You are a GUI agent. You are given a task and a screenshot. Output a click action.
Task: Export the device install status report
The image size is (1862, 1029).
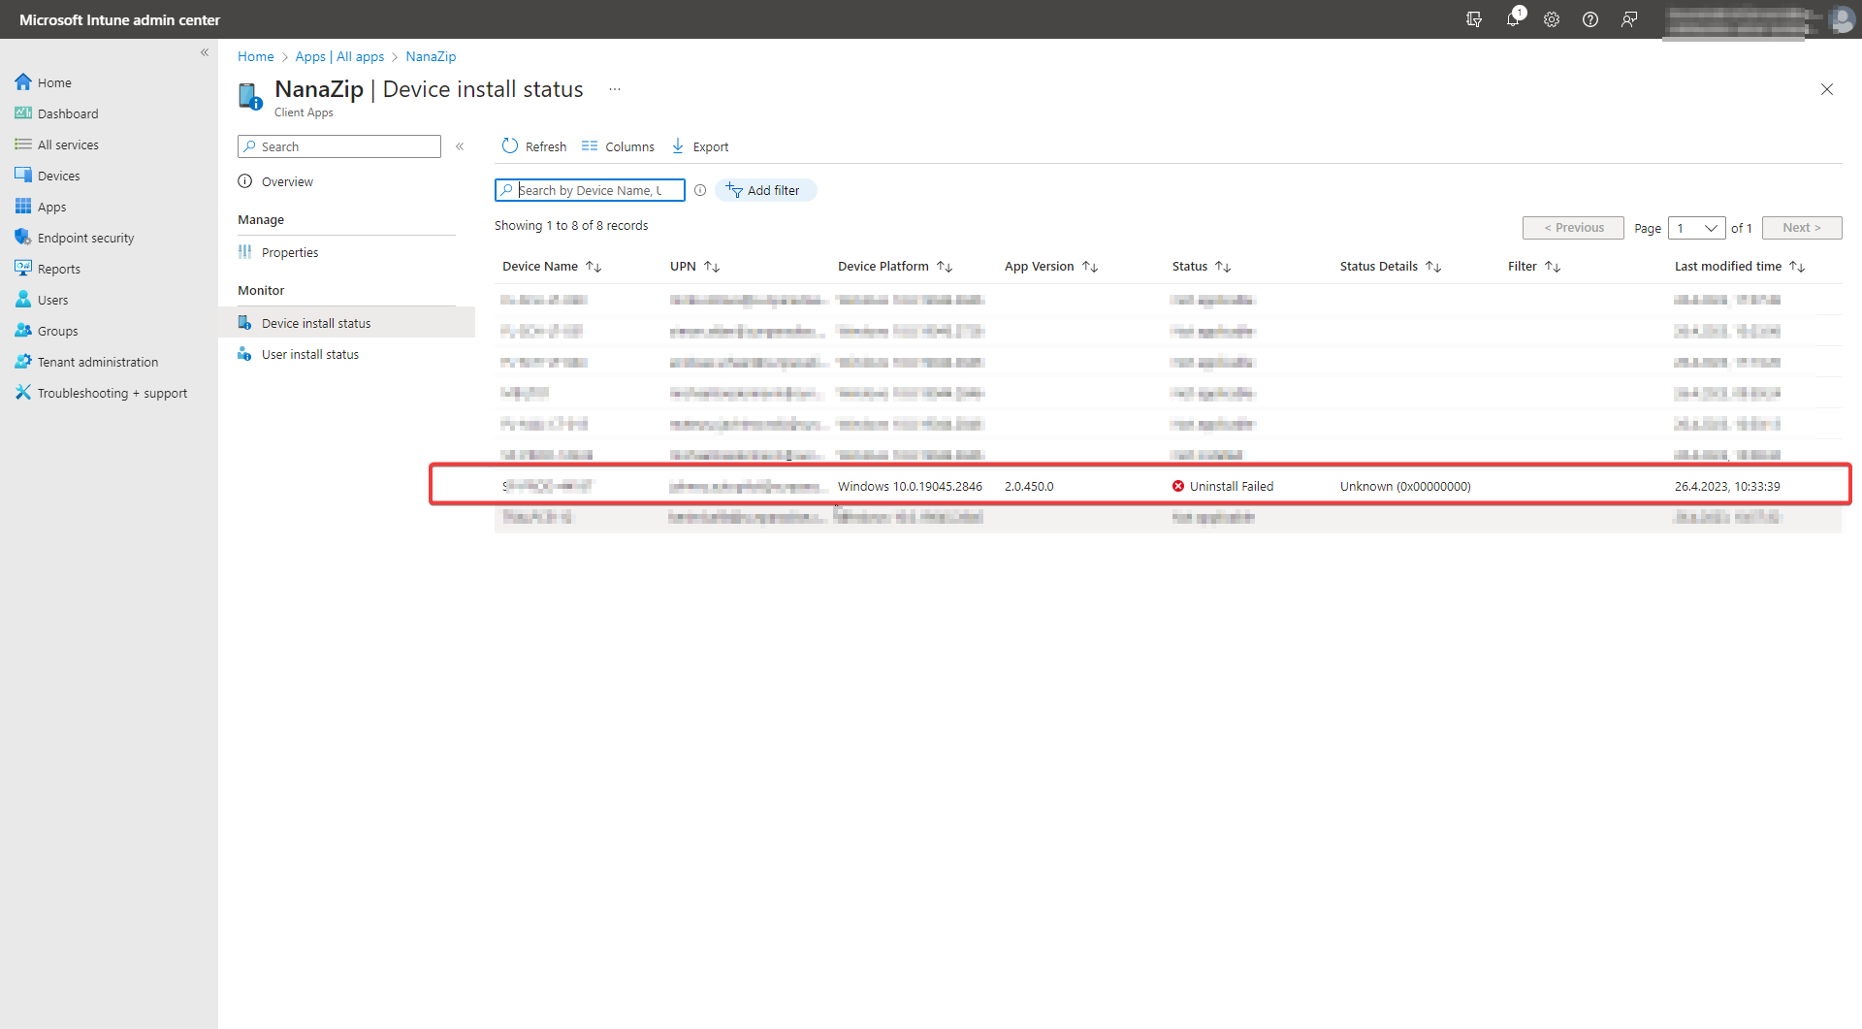point(699,145)
